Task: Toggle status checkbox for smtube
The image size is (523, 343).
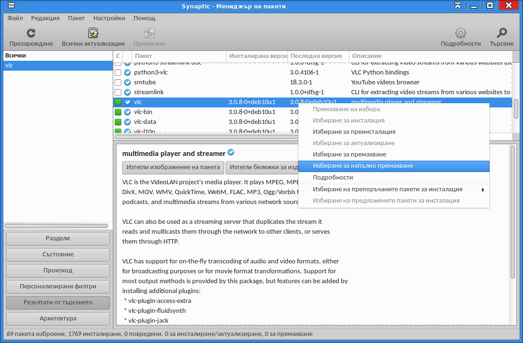Action: pos(118,82)
